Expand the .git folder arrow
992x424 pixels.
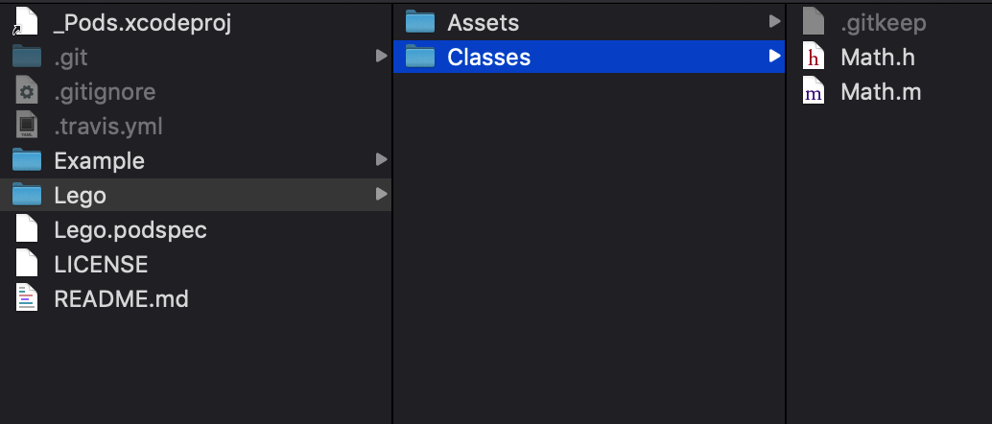381,57
